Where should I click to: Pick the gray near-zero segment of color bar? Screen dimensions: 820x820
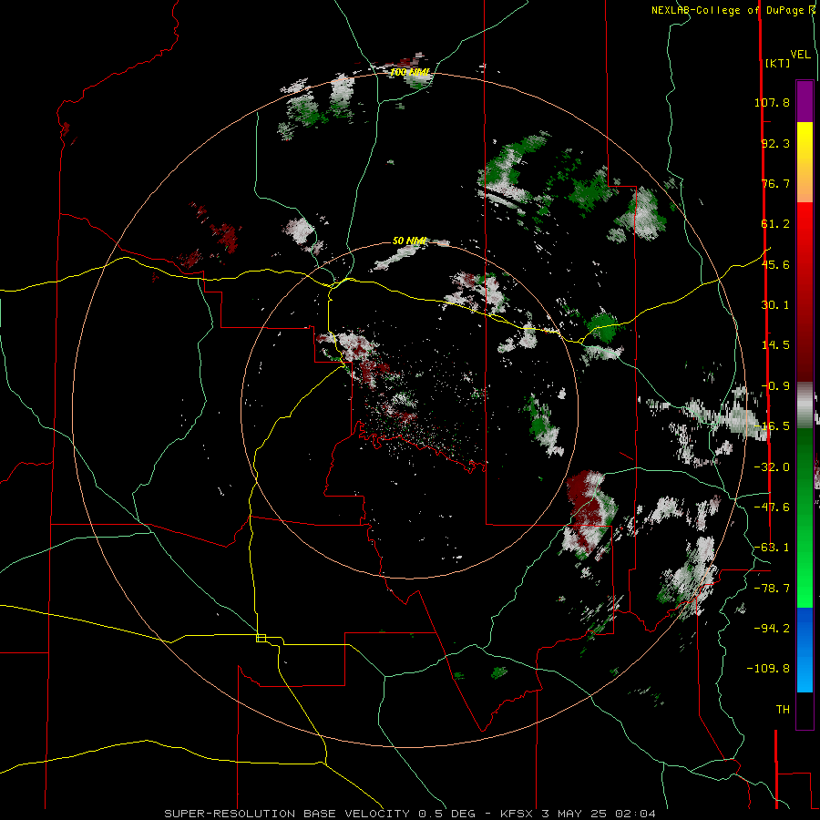pos(805,405)
